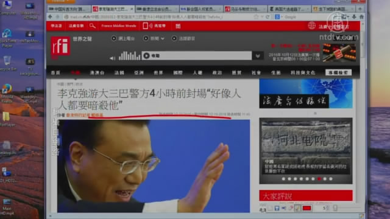Open Mozilla Firefox desktop icon
This screenshot has height=219, width=390.
(7, 94)
